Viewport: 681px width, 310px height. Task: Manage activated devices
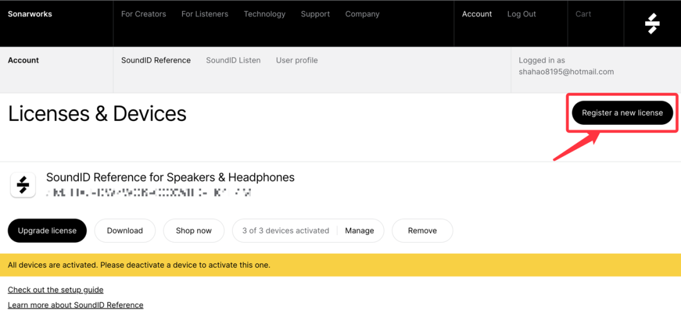[x=359, y=231]
